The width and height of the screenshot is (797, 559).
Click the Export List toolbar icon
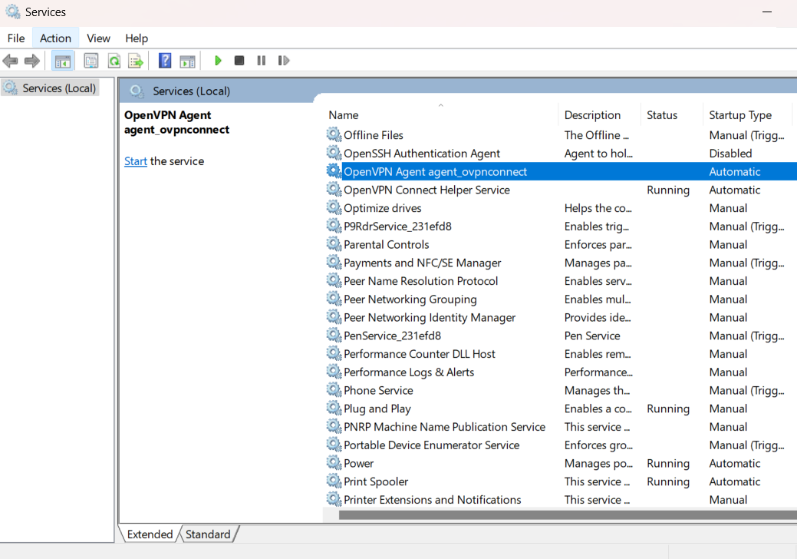click(x=136, y=61)
